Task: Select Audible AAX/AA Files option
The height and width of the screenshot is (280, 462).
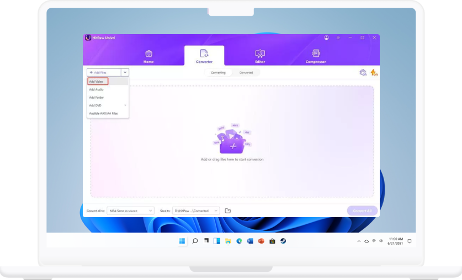Action: click(108, 113)
